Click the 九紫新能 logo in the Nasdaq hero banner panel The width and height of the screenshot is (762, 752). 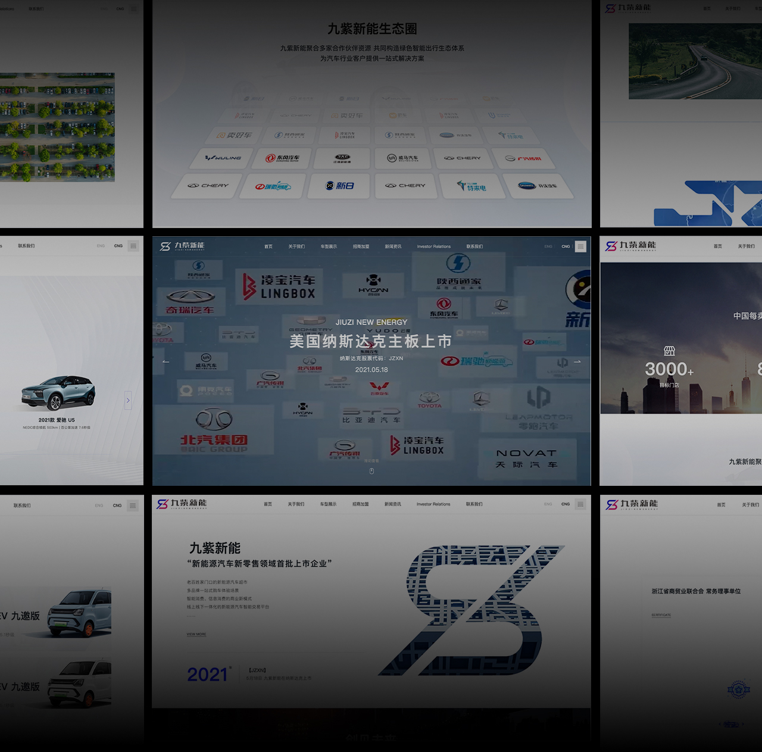pos(182,246)
